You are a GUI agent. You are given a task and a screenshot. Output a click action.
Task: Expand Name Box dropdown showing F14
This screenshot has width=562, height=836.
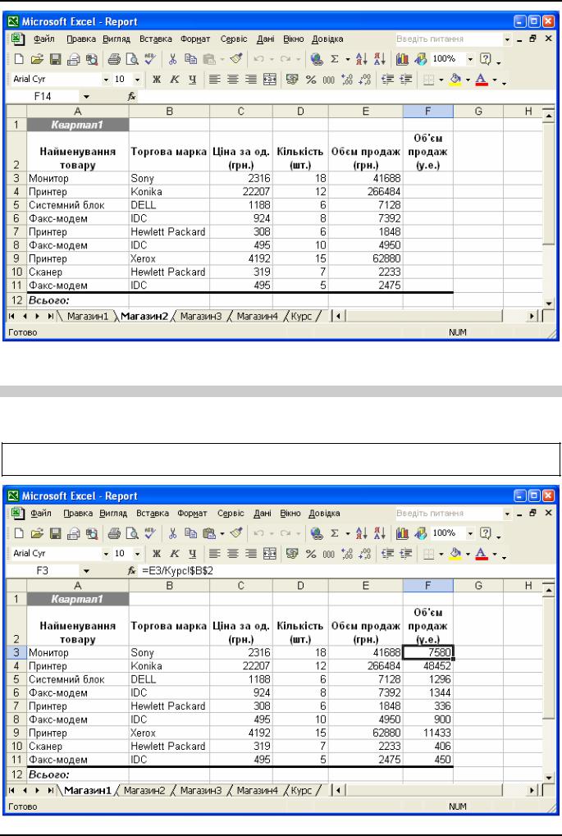(x=87, y=97)
